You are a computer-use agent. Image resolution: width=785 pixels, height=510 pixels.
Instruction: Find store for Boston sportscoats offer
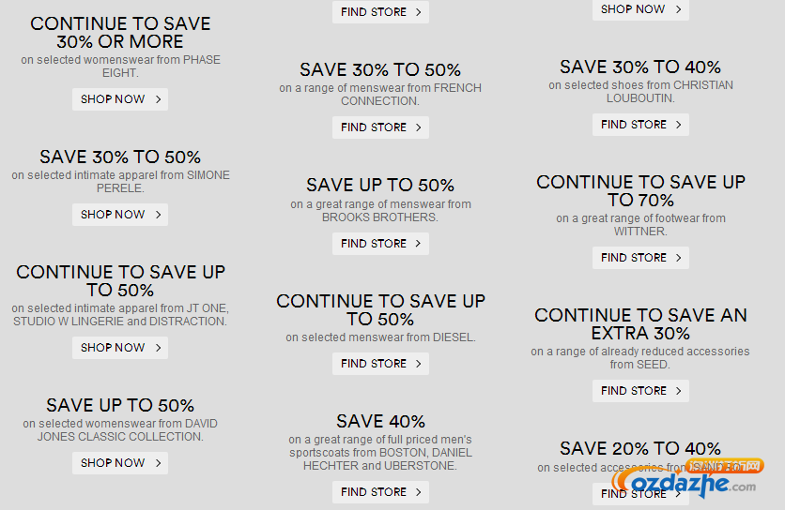click(x=380, y=491)
